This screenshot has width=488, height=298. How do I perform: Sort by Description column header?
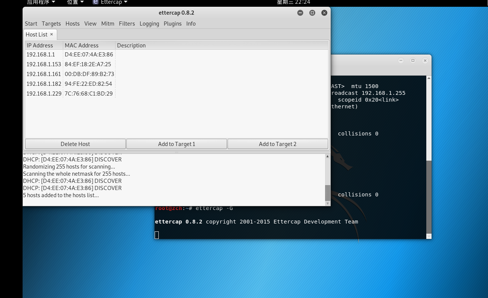[222, 45]
